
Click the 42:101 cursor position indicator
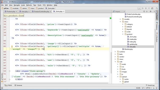tap(138, 88)
